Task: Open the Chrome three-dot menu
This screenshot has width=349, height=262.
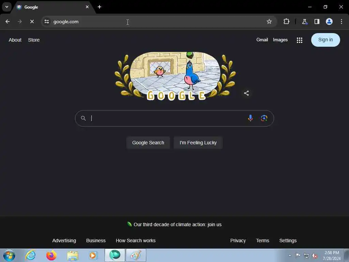Action: 342,21
